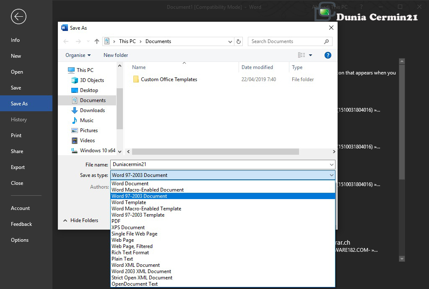This screenshot has height=289, width=429.
Task: Select Word Template option
Action: [223, 202]
